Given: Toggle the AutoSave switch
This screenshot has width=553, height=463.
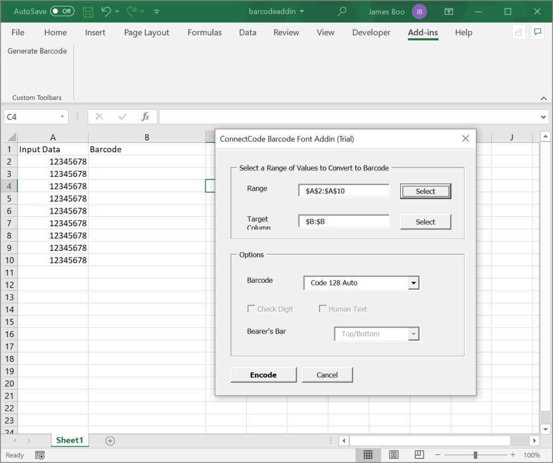Looking at the screenshot, I should click(62, 11).
